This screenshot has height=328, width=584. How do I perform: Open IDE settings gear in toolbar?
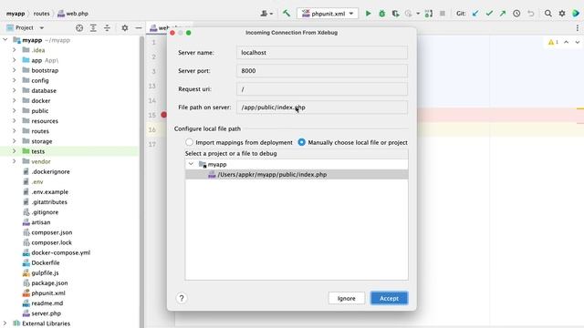coord(562,14)
